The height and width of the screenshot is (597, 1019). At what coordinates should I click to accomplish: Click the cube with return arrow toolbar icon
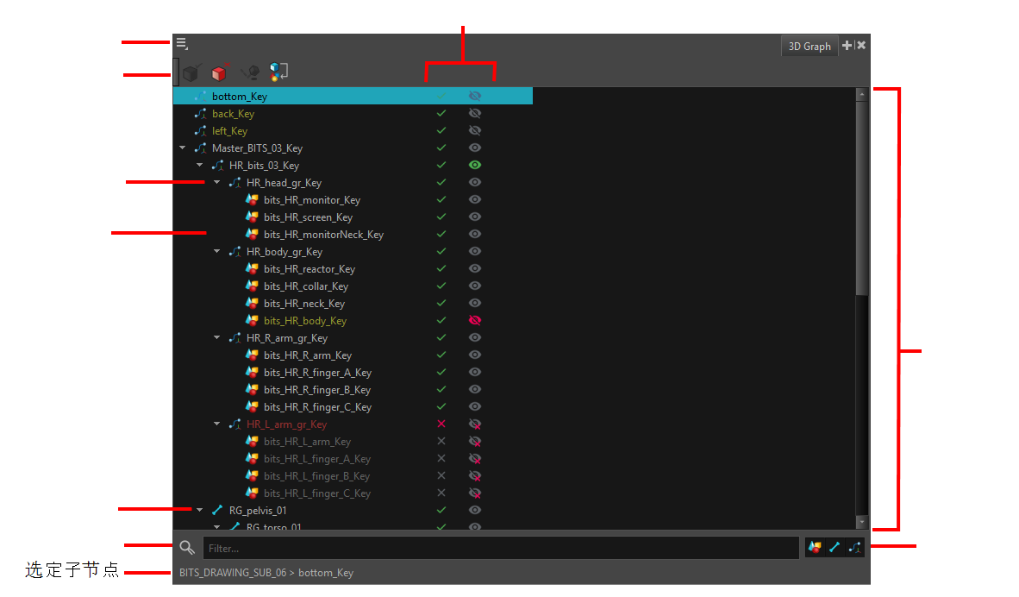coord(278,72)
